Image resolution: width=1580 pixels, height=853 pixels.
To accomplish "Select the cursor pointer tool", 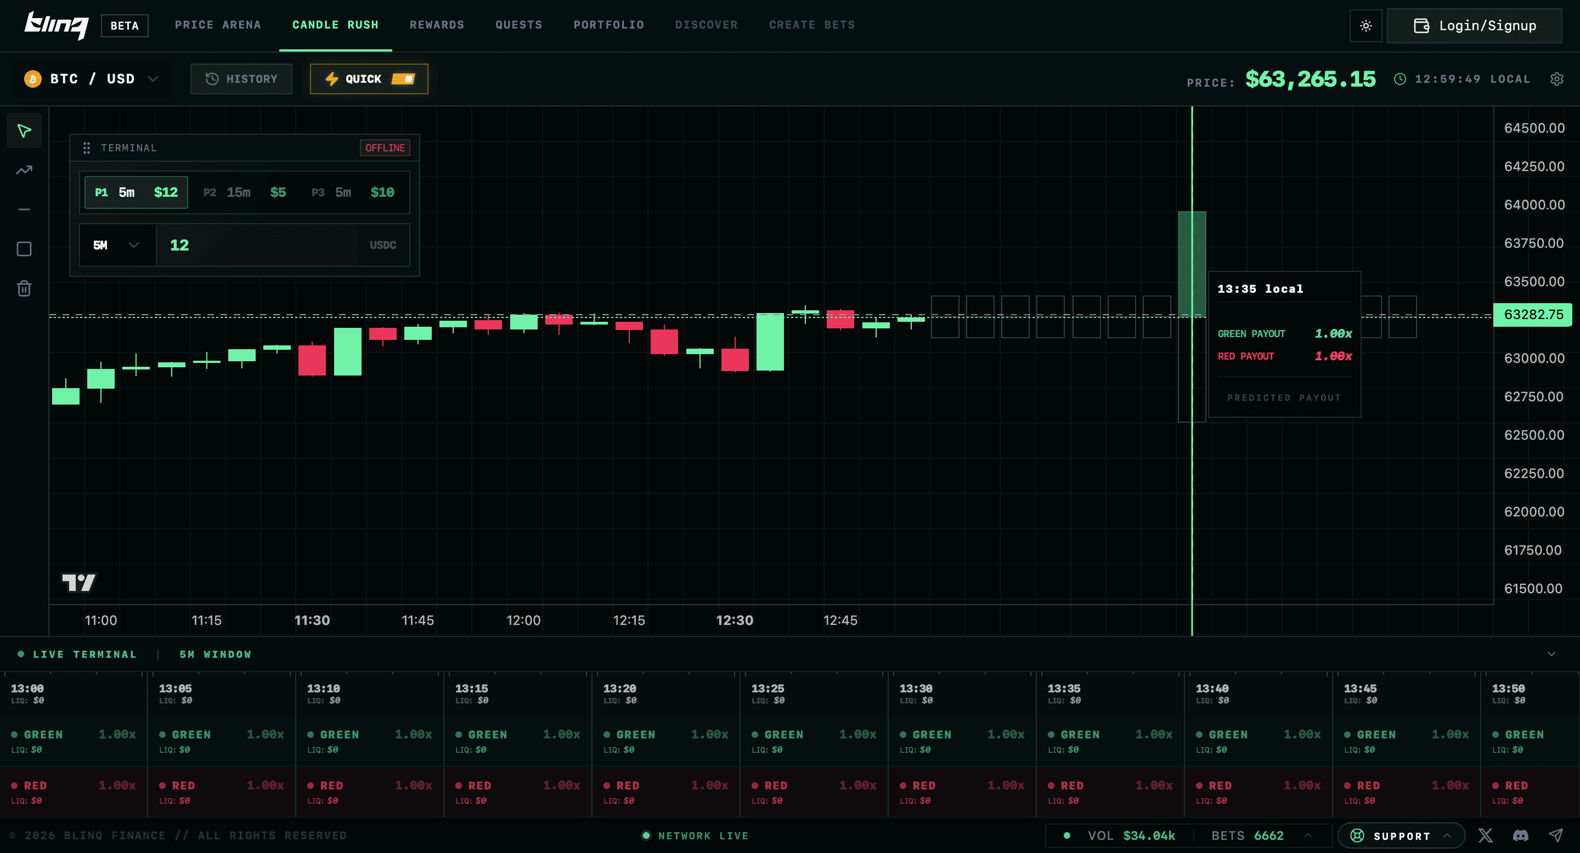I will coord(24,130).
